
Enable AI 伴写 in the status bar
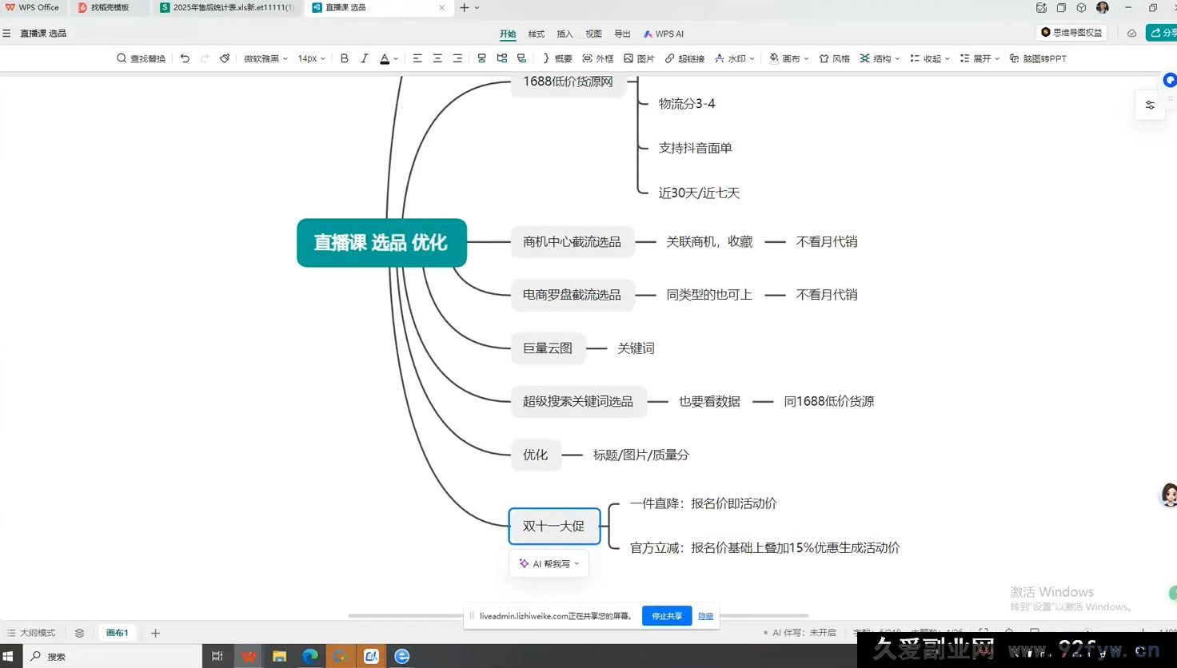coord(800,632)
